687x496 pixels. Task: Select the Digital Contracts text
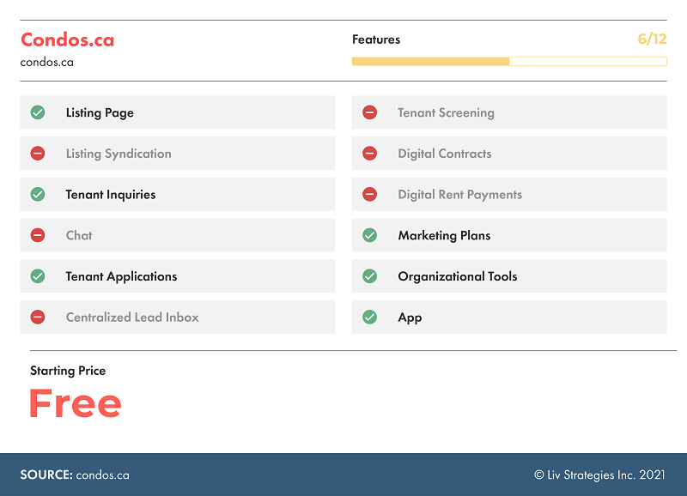(x=445, y=154)
